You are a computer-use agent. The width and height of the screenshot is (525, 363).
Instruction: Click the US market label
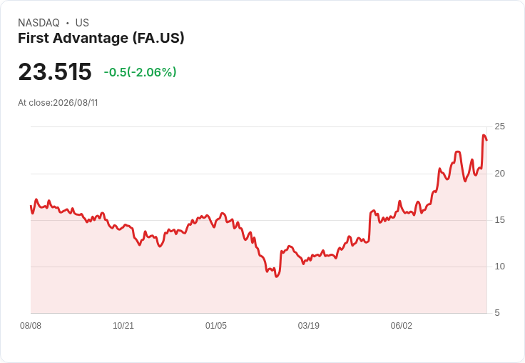click(82, 23)
